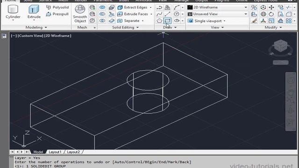Click the Smooth More mesh icon
This screenshot has width=299, height=168.
pos(93,7)
